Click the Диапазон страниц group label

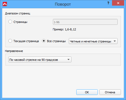[17, 13]
